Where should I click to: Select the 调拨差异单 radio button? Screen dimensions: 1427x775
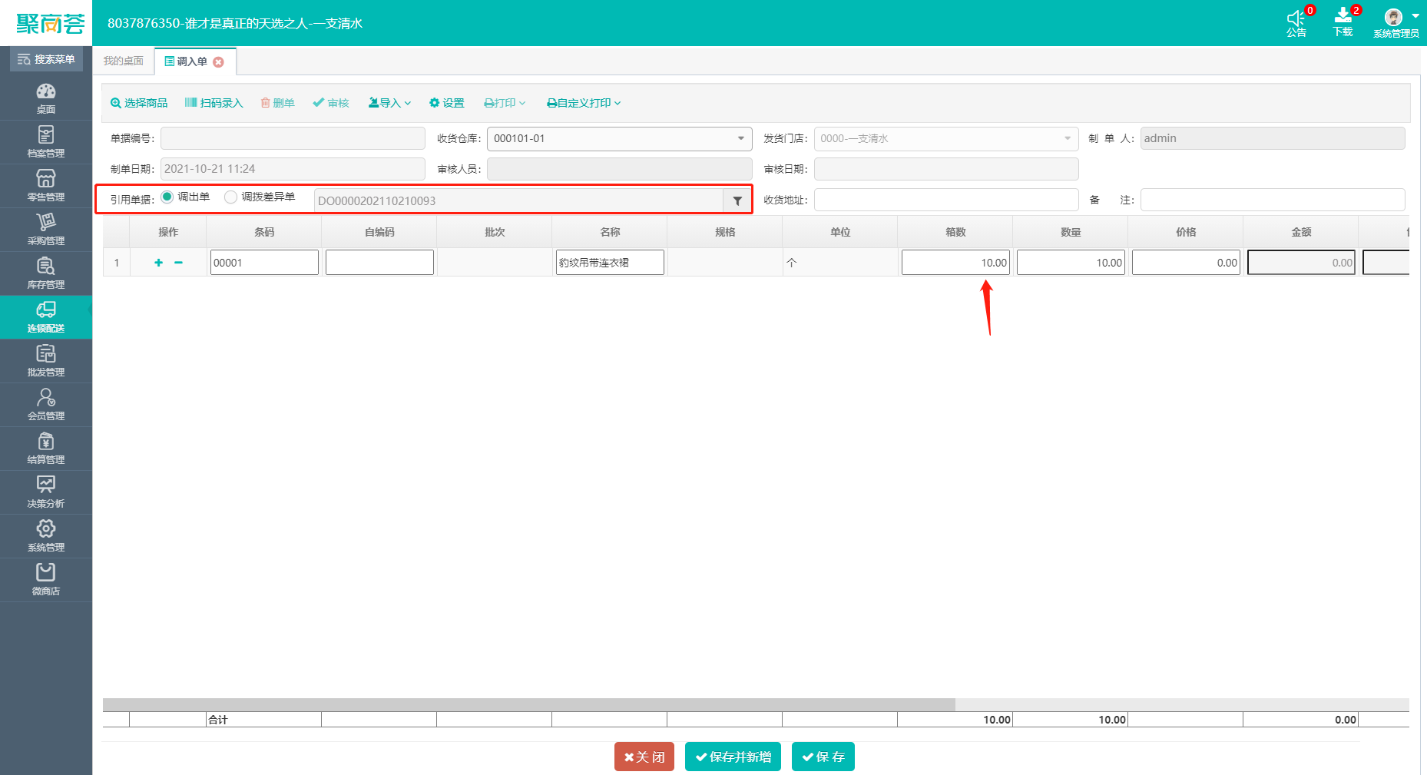click(230, 197)
